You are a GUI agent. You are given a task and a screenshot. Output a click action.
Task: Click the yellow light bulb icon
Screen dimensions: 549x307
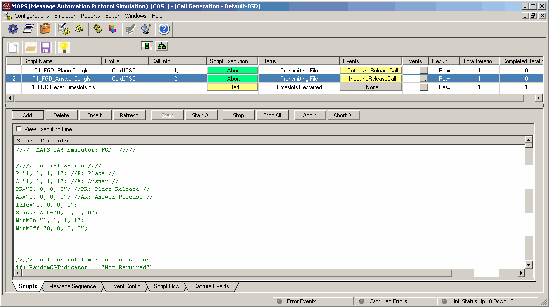(64, 47)
